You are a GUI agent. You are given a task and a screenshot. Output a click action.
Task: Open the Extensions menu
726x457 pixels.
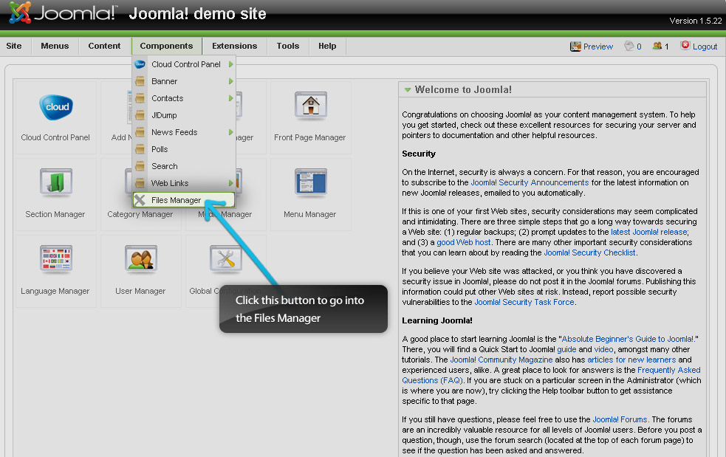coord(235,46)
